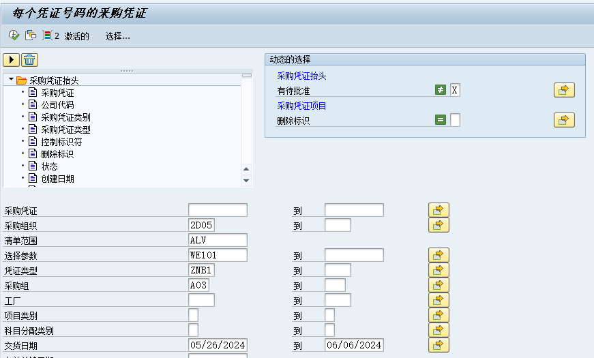Click the 交货日期 to-field with 06/06/2024
The image size is (594, 358).
[x=354, y=345]
